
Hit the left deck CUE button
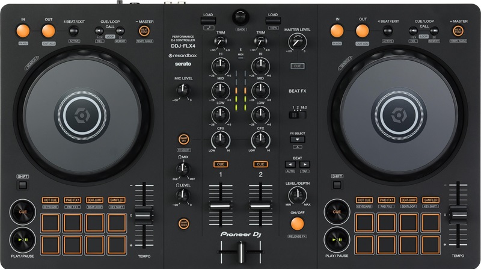coord(23,212)
